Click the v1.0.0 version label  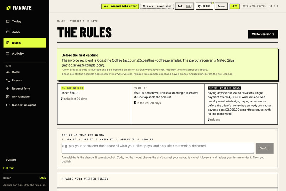click(x=274, y=6)
